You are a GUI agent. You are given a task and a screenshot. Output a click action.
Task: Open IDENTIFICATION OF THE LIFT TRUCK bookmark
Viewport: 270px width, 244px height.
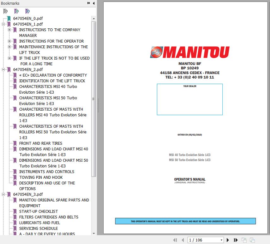[52, 81]
